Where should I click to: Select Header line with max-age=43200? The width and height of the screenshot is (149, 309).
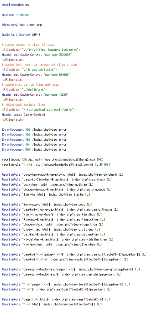[x=35, y=94]
